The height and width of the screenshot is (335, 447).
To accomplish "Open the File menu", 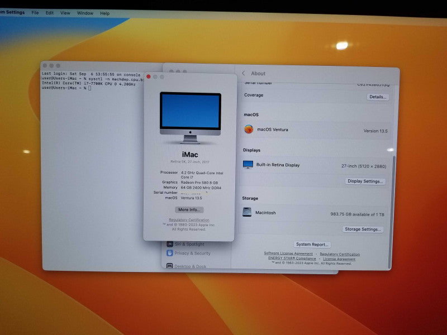I will pos(35,13).
